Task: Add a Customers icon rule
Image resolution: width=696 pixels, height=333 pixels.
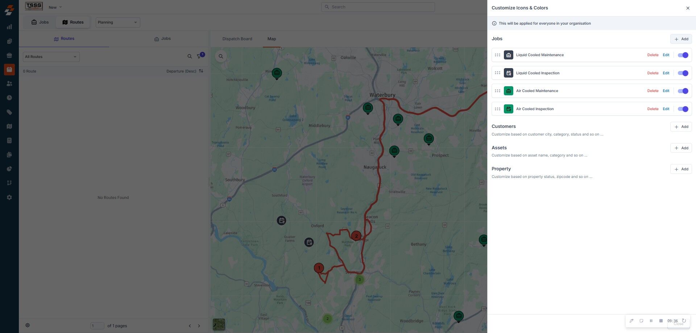Action: tap(681, 127)
